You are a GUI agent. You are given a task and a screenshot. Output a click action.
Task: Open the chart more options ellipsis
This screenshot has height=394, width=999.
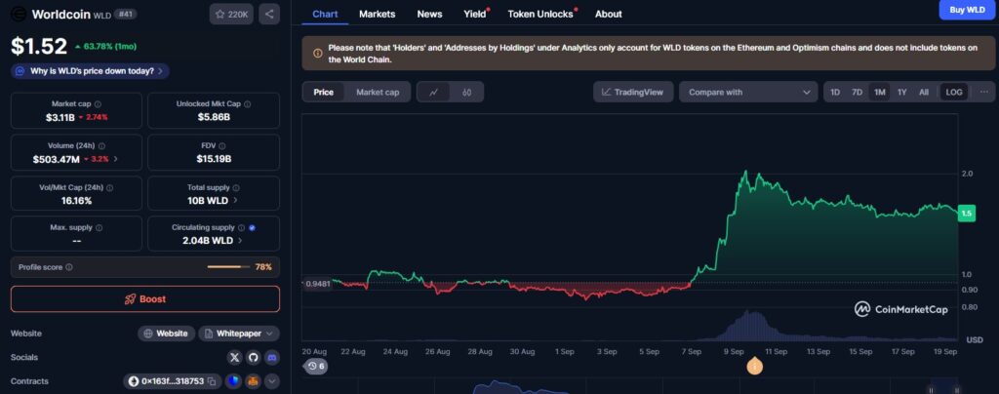point(984,92)
